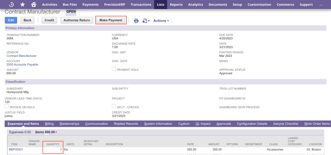The width and height of the screenshot is (331, 155).
Task: Click the print icon
Action: 136,21
